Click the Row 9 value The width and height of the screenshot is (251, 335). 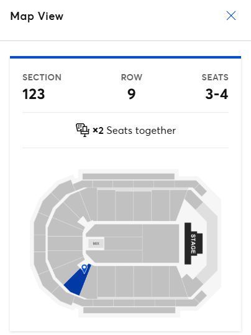131,94
